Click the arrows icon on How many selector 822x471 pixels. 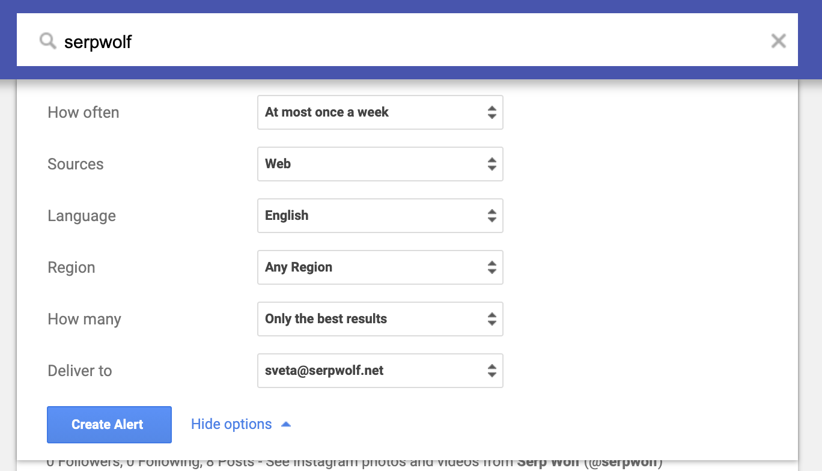492,319
